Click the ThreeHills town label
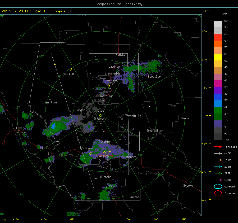This screenshot has height=223, width=238. (133, 116)
